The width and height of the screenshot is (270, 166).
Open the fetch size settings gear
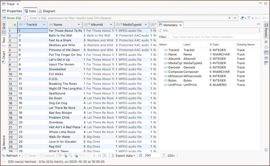(x=140, y=156)
